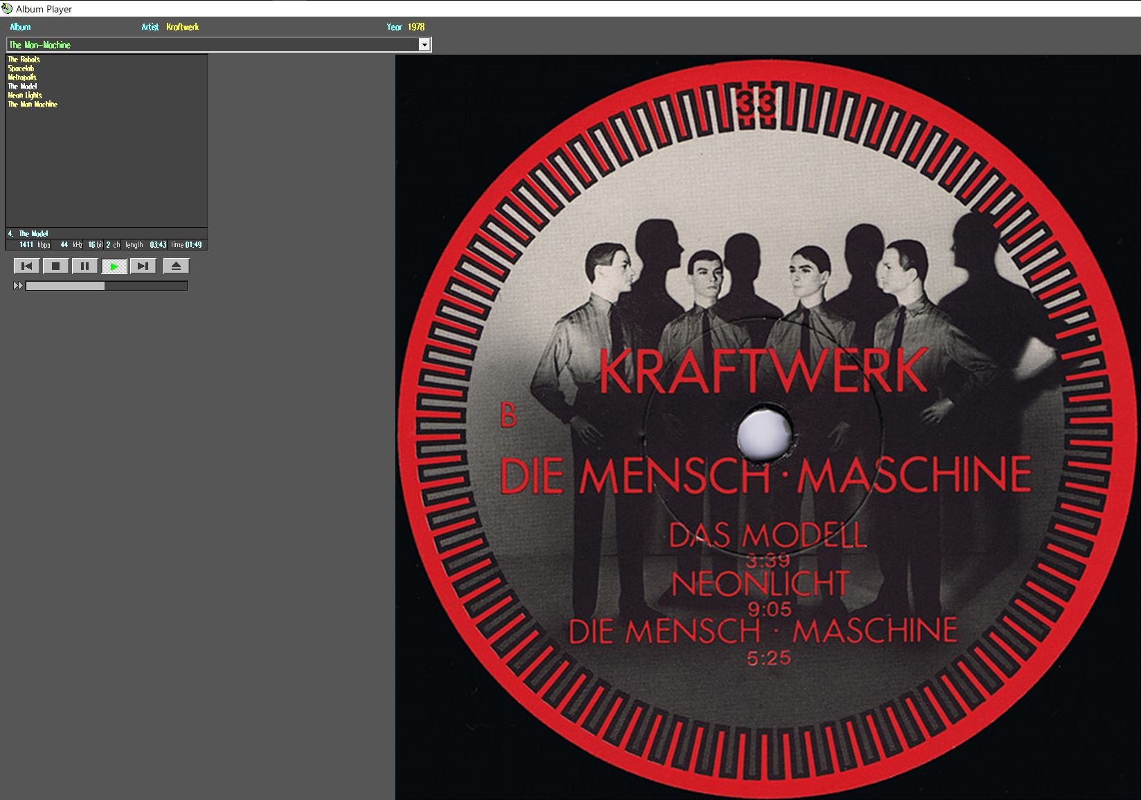Pause the current song
The height and width of the screenshot is (800, 1141).
coord(85,266)
